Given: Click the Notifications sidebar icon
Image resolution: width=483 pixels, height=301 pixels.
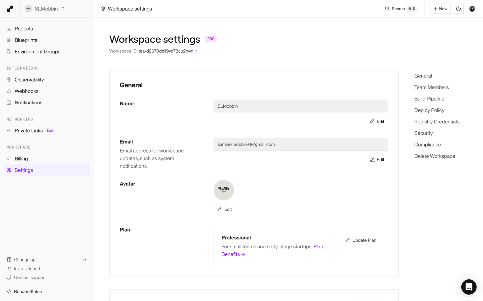Looking at the screenshot, I should (x=9, y=103).
